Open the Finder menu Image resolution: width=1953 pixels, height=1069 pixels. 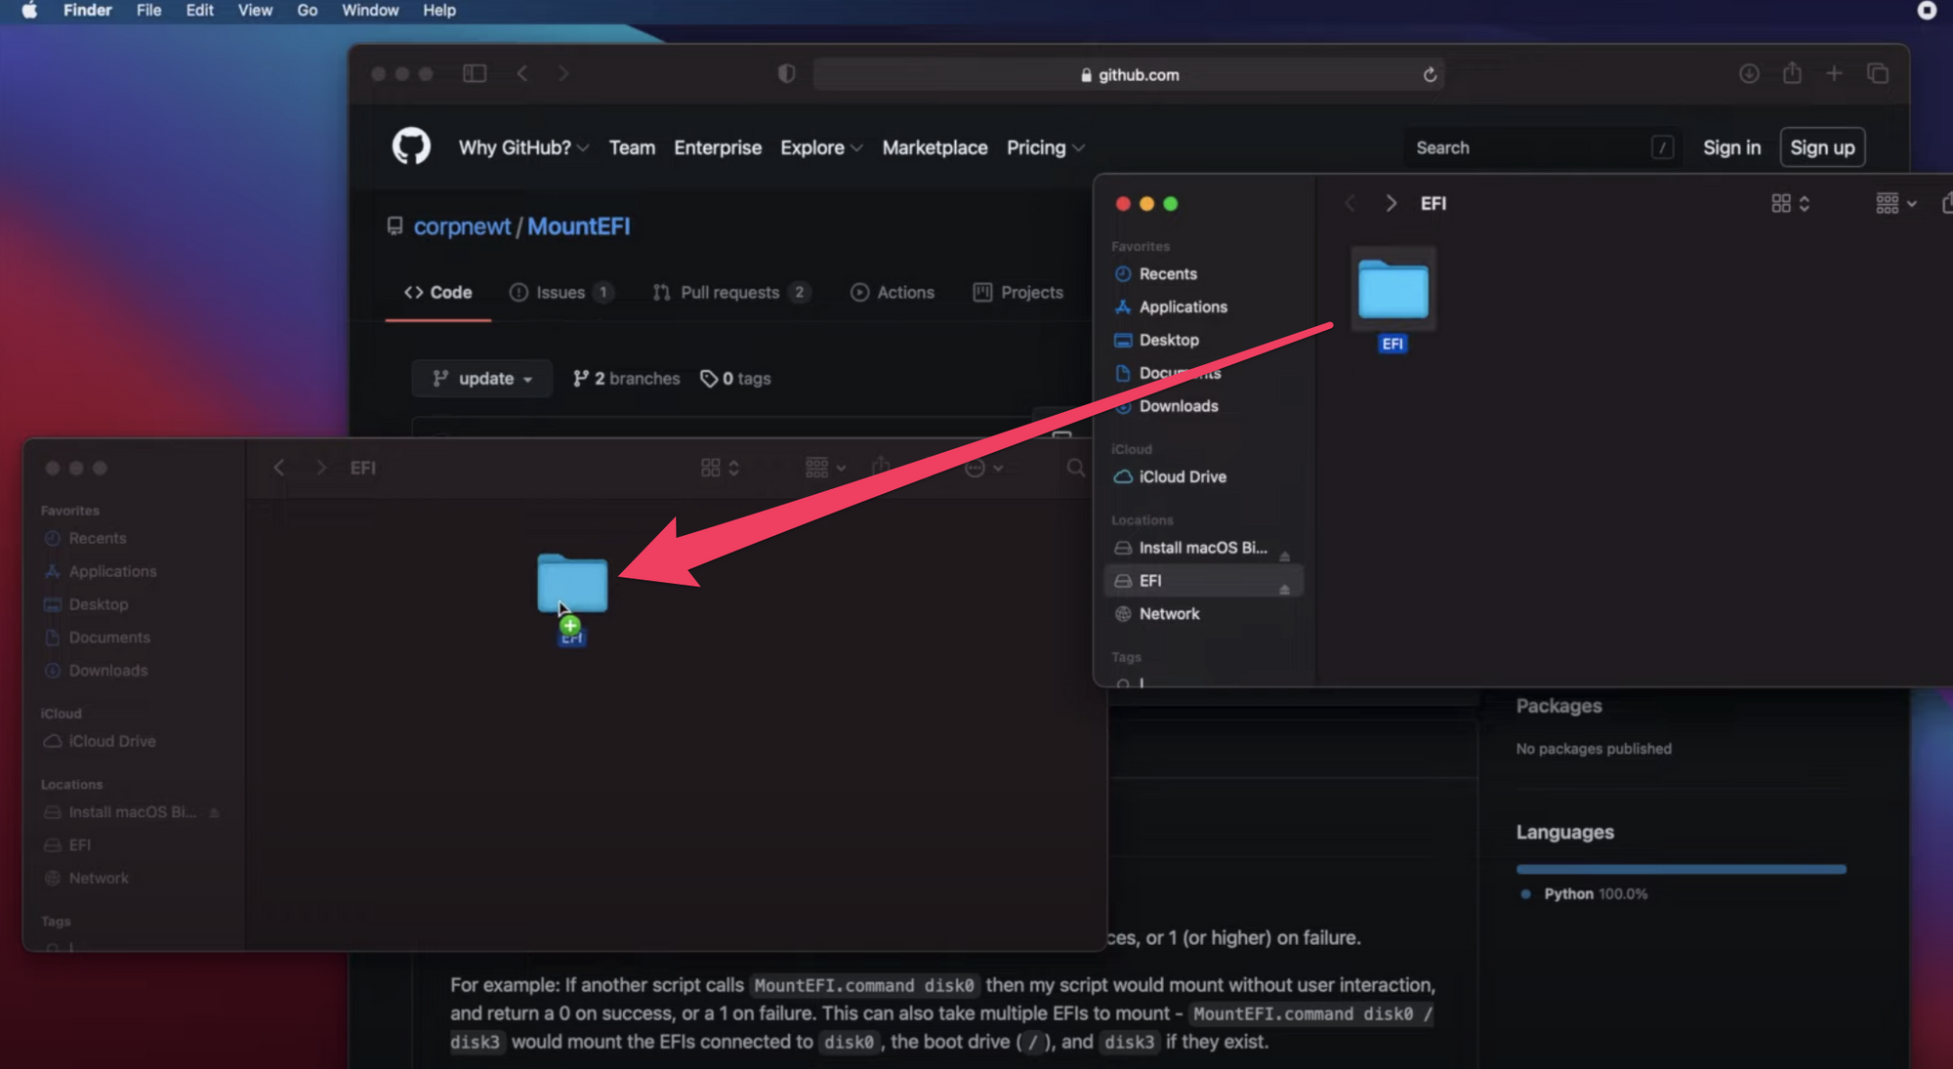click(88, 11)
